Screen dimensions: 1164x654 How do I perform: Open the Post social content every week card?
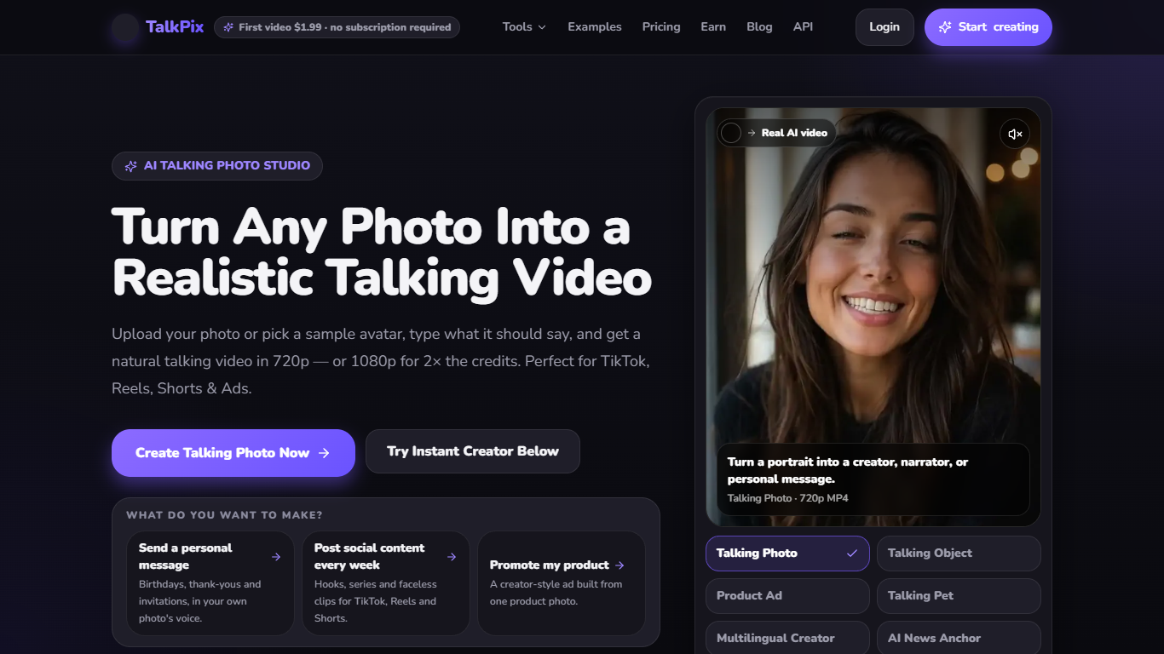point(386,583)
